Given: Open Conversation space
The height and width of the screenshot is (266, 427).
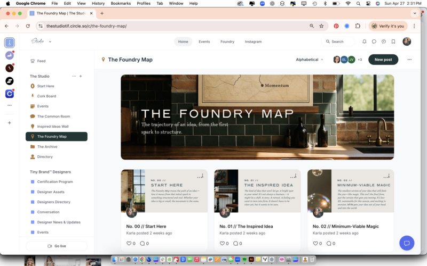Looking at the screenshot, I should (x=57, y=212).
